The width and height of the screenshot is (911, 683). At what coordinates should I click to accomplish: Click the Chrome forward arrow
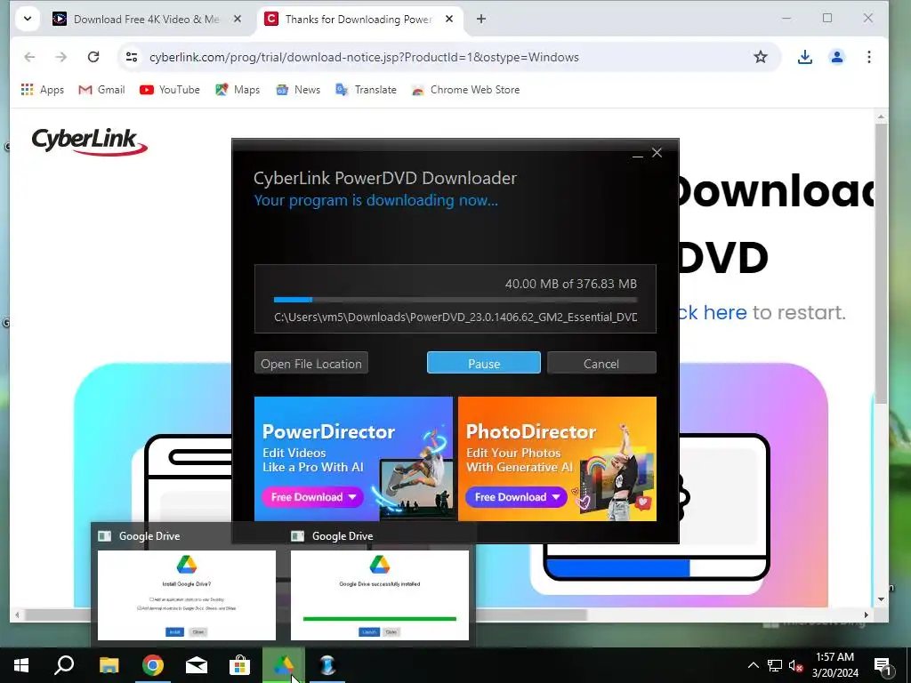click(x=61, y=57)
